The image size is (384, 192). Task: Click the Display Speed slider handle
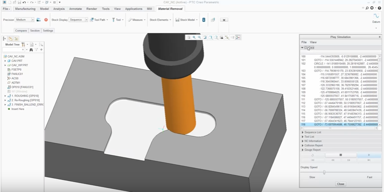(x=324, y=172)
